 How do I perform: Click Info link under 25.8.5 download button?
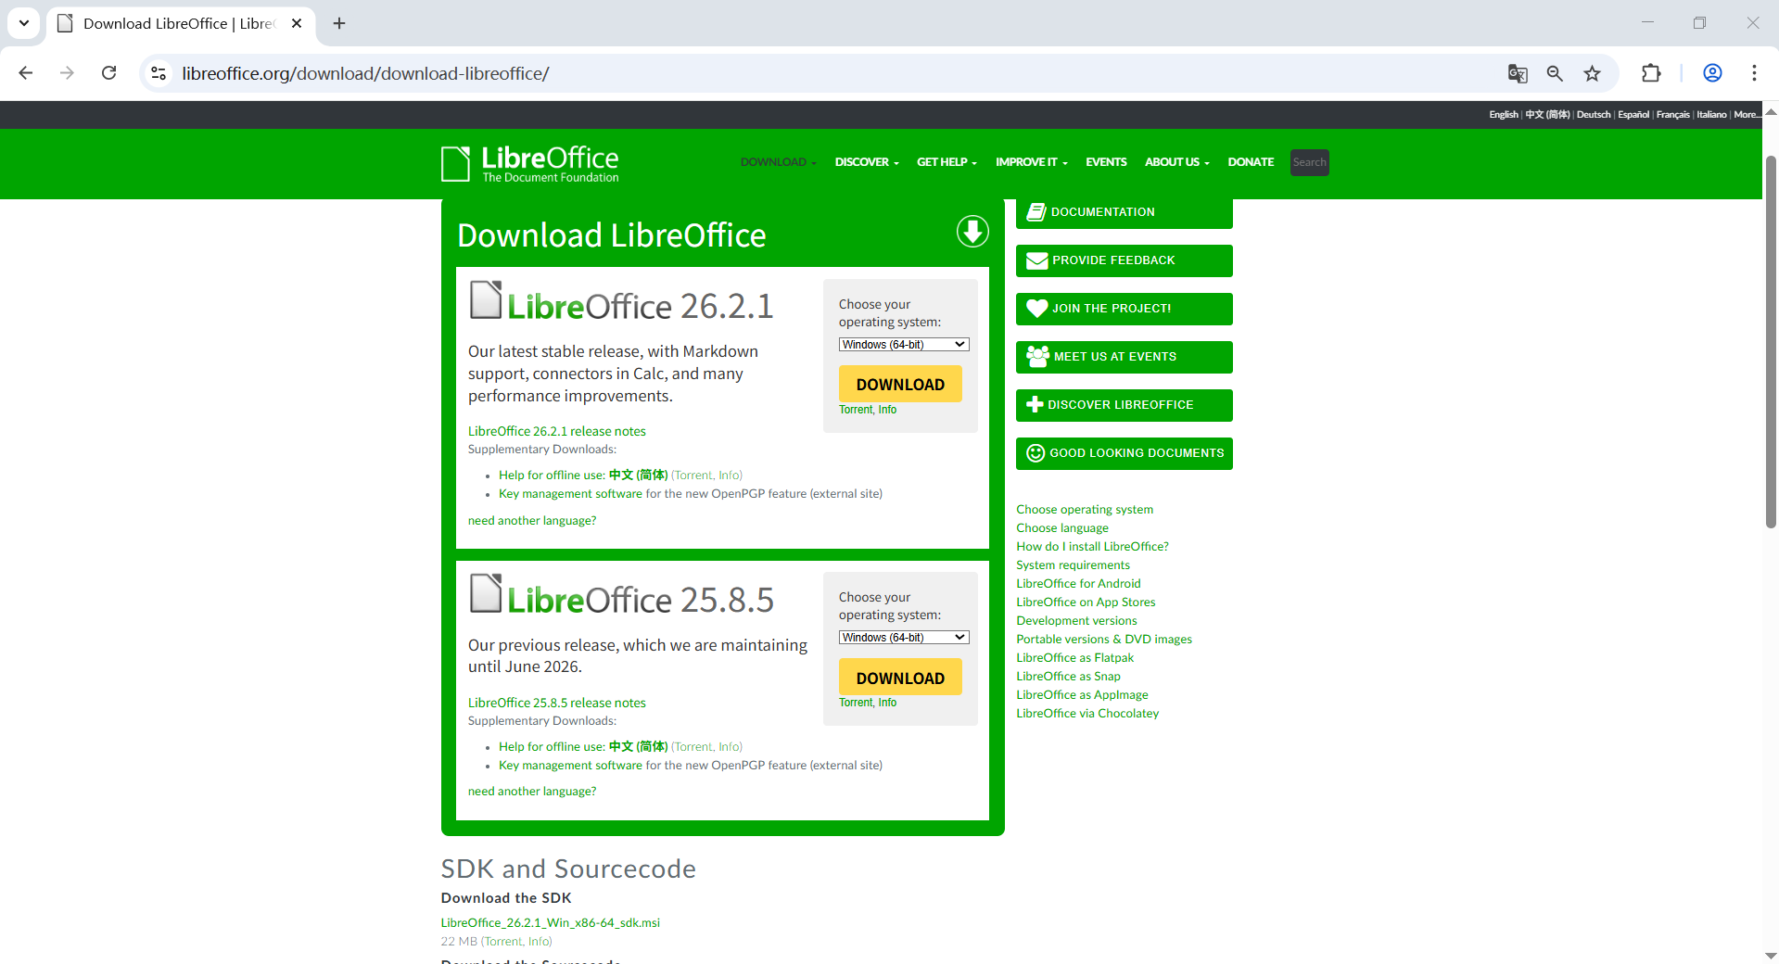[887, 703]
